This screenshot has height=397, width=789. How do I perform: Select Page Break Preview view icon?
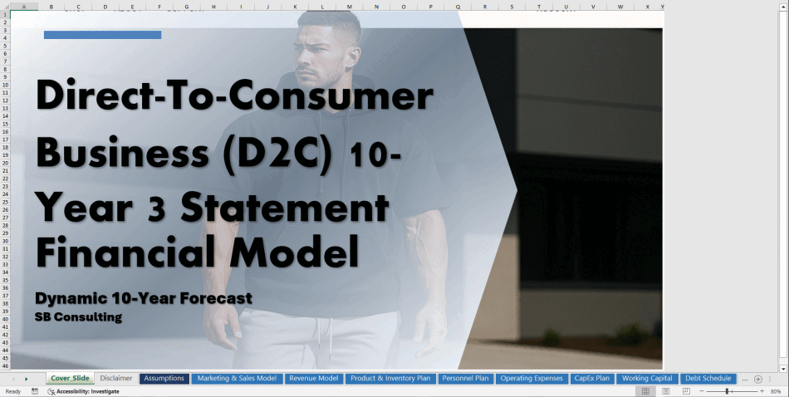(684, 391)
